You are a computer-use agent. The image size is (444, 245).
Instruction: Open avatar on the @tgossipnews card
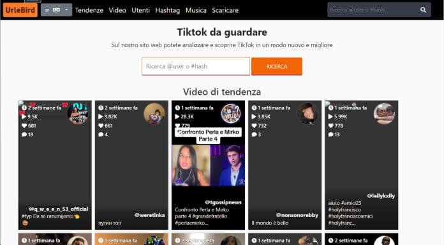click(x=231, y=114)
